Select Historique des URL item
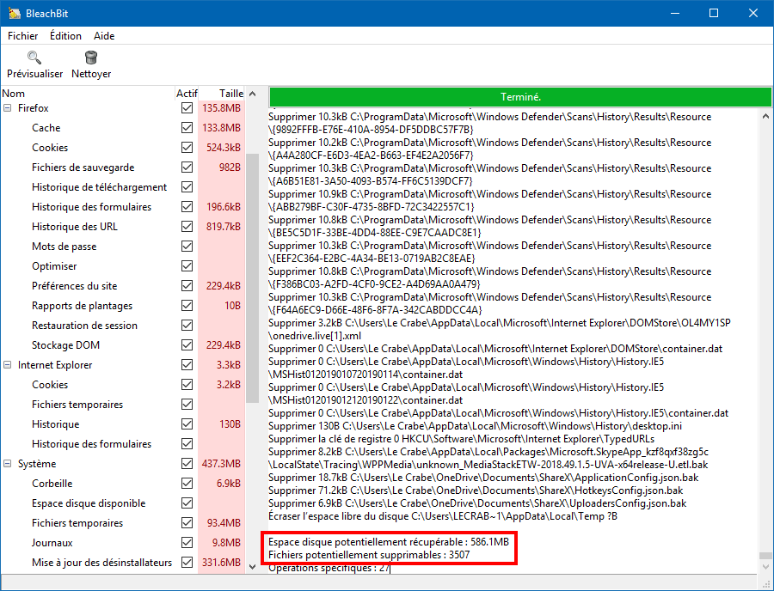 75,226
